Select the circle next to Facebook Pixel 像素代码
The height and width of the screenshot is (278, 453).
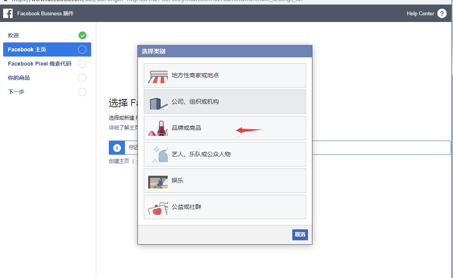pyautogui.click(x=82, y=64)
